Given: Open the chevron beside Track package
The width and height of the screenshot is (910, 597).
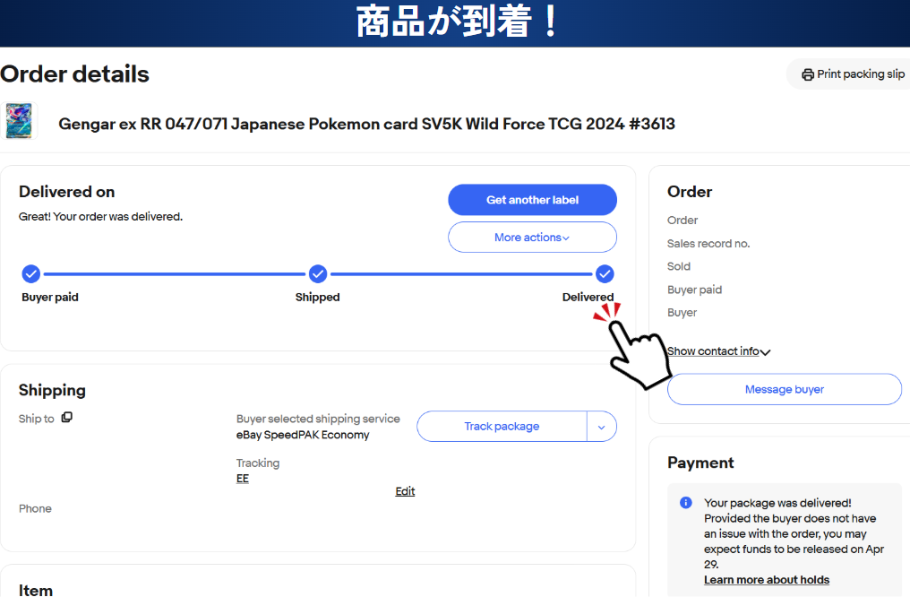Looking at the screenshot, I should point(601,427).
